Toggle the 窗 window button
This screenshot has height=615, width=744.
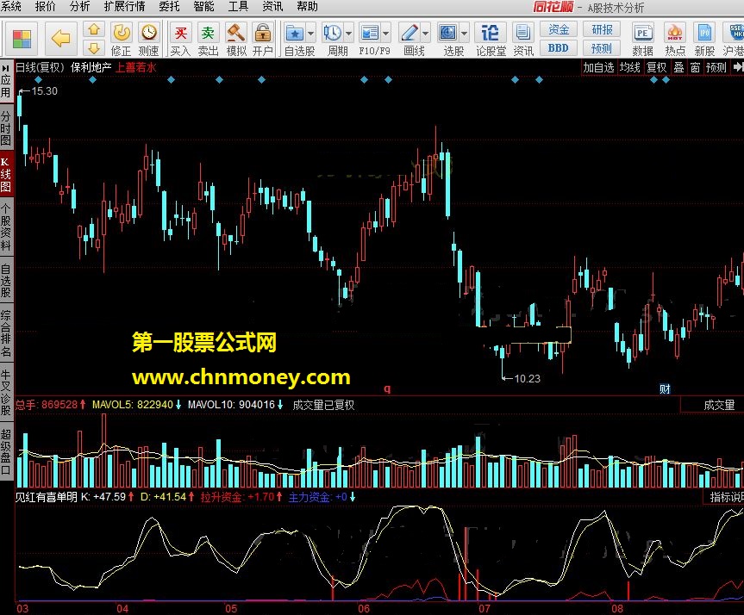pos(695,67)
